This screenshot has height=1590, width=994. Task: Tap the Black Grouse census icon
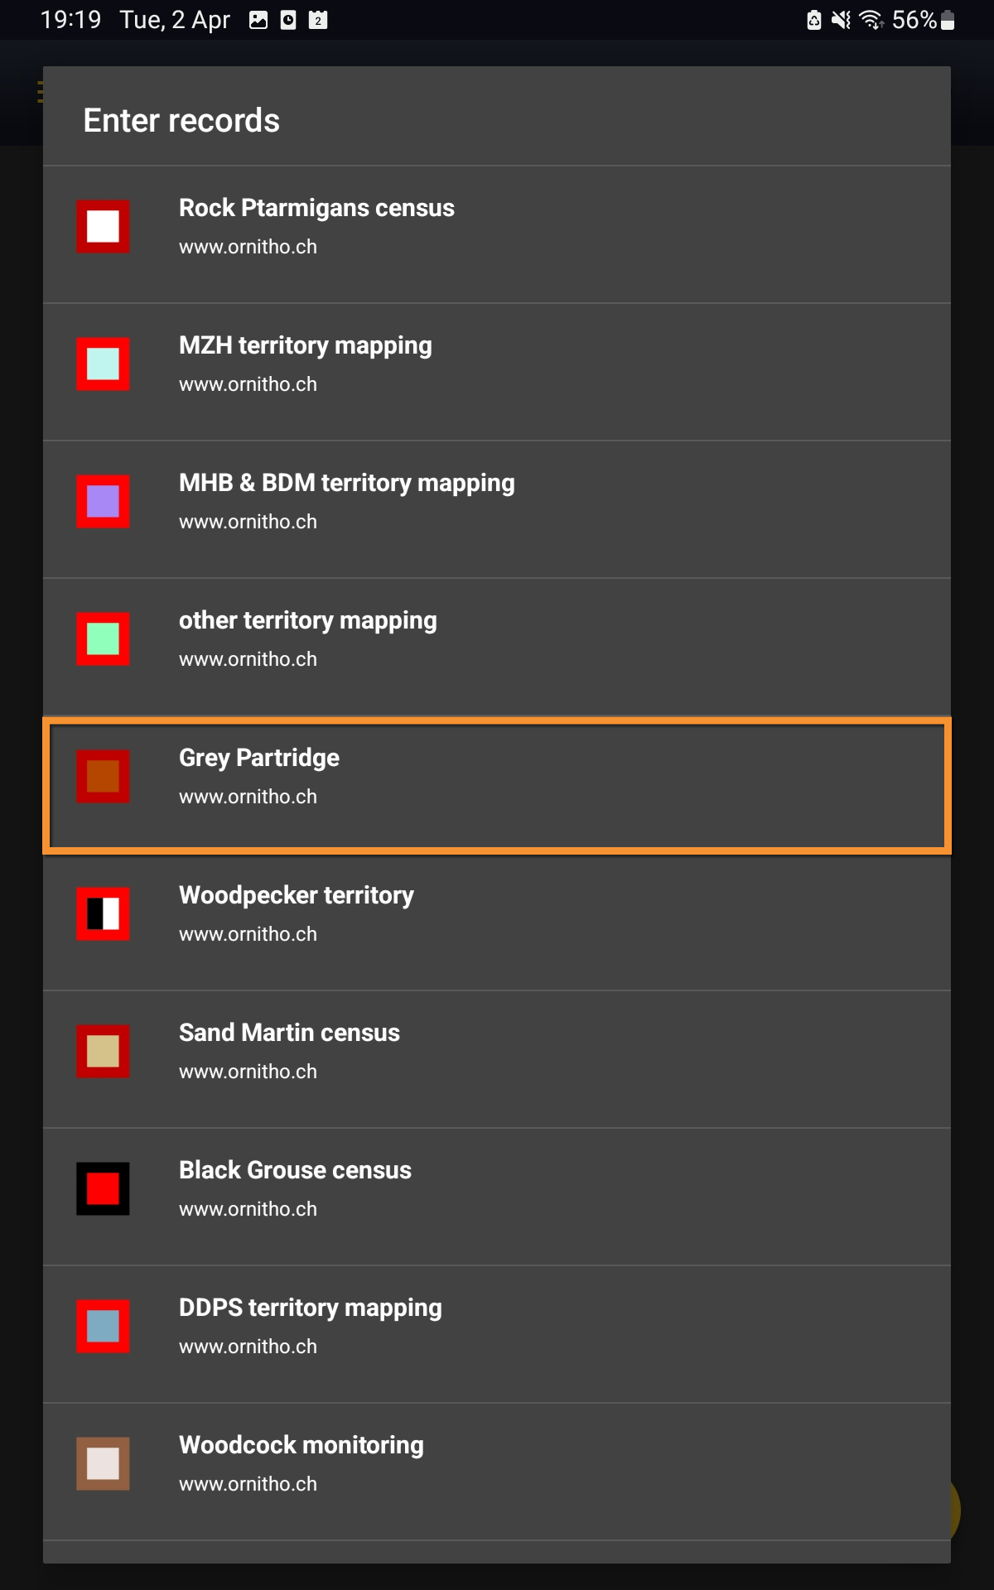click(x=103, y=1188)
